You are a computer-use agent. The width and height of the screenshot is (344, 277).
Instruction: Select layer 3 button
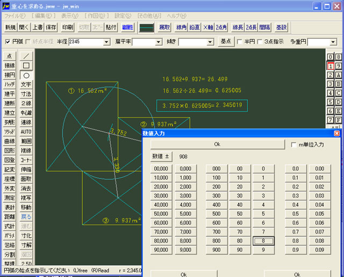(x=331, y=84)
